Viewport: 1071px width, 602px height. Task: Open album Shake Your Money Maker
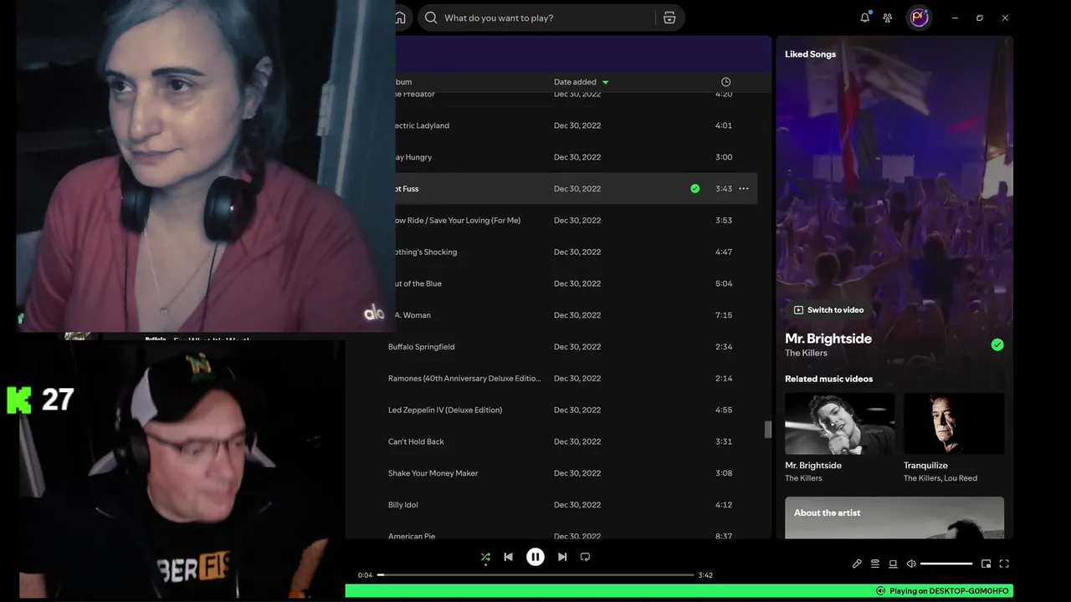(x=433, y=473)
